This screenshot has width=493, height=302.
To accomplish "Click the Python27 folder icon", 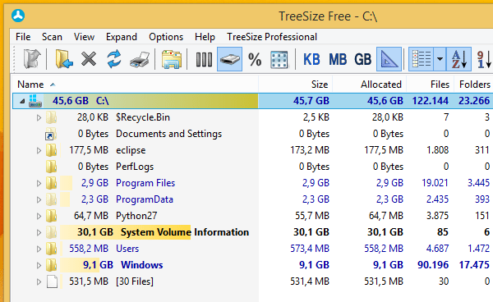I will (x=51, y=216).
